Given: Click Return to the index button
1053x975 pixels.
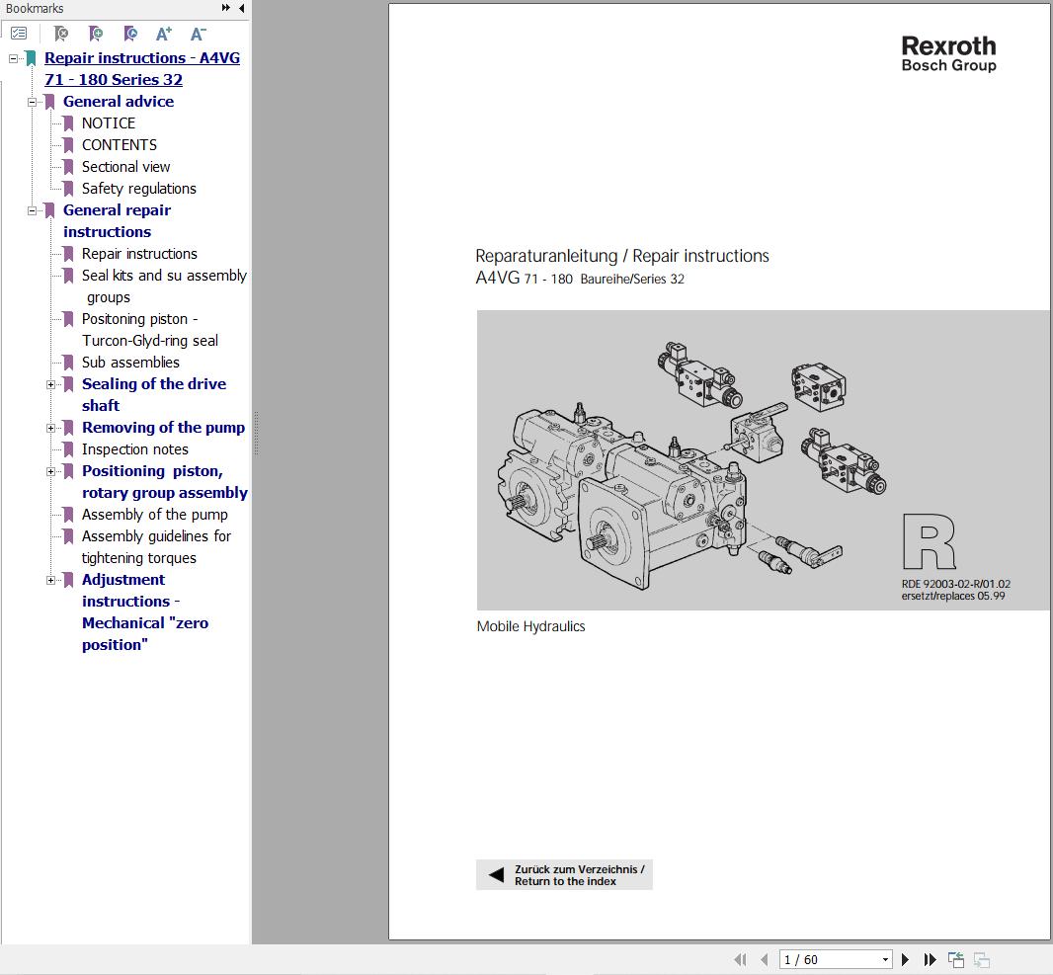Looking at the screenshot, I should click(x=564, y=875).
